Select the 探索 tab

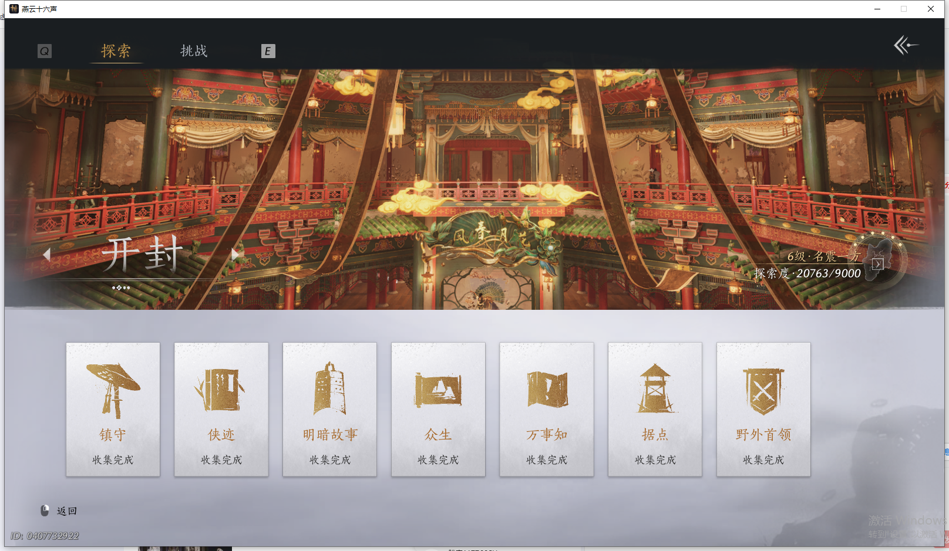[116, 51]
